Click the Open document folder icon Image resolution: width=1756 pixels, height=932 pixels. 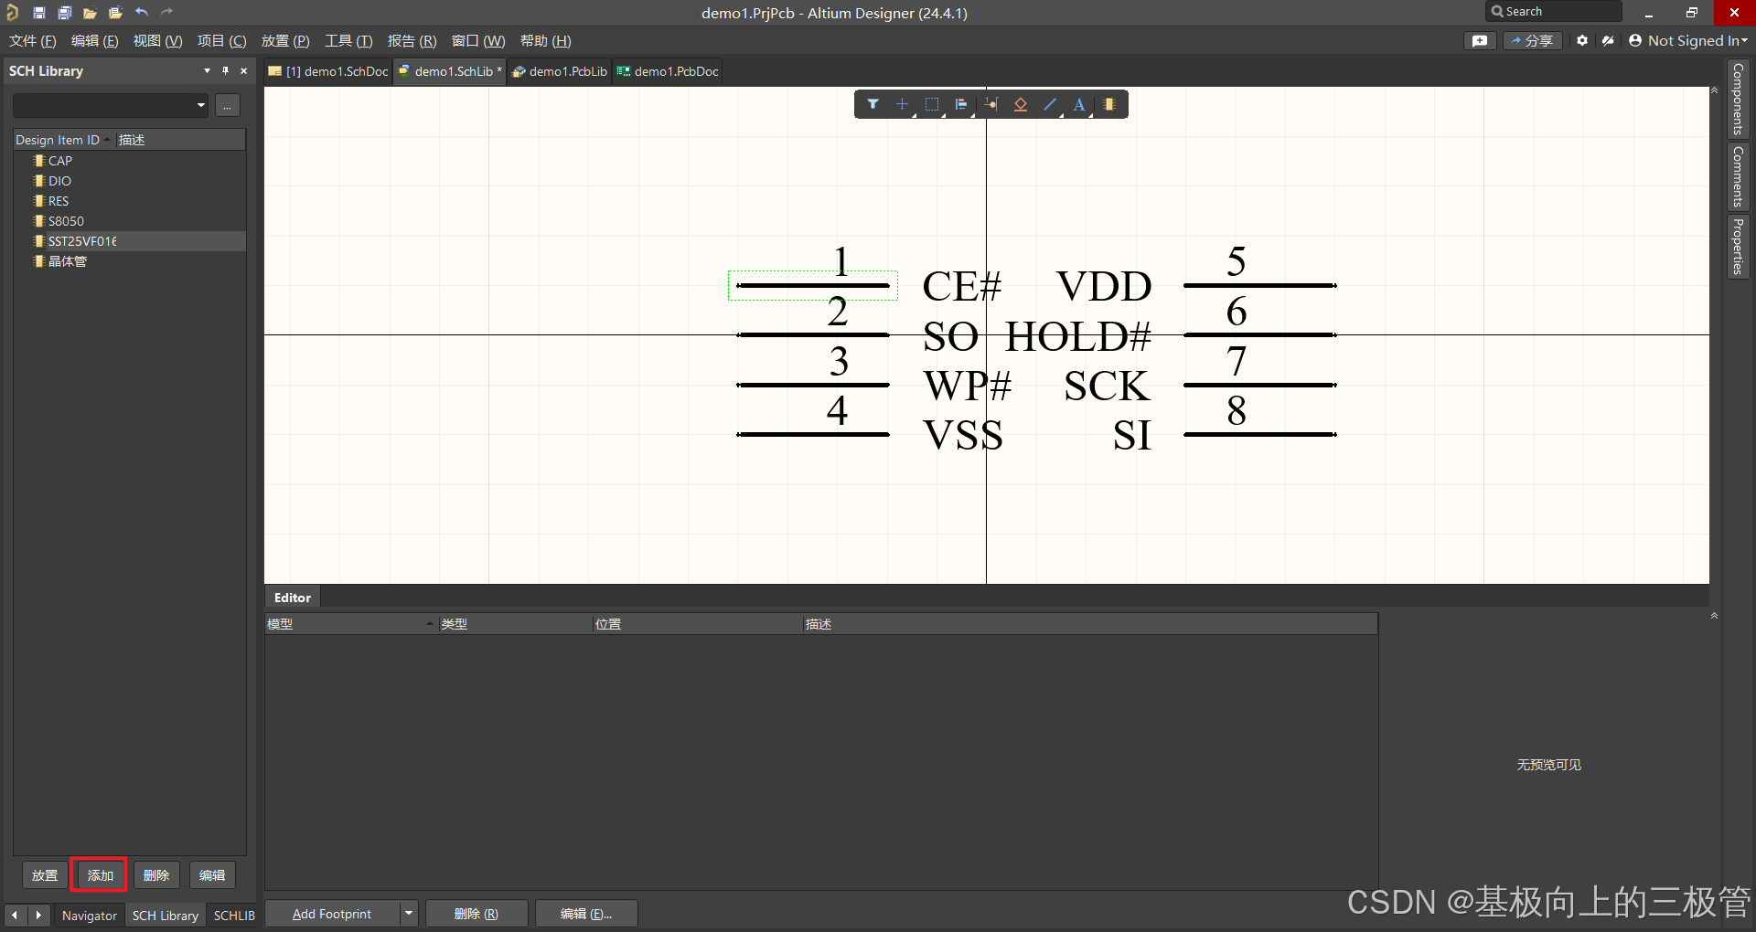[90, 13]
